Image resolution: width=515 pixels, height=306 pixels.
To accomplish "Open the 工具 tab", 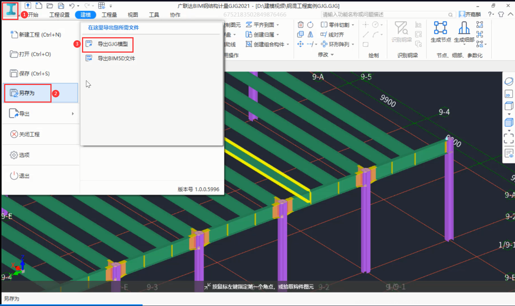I will pos(154,15).
